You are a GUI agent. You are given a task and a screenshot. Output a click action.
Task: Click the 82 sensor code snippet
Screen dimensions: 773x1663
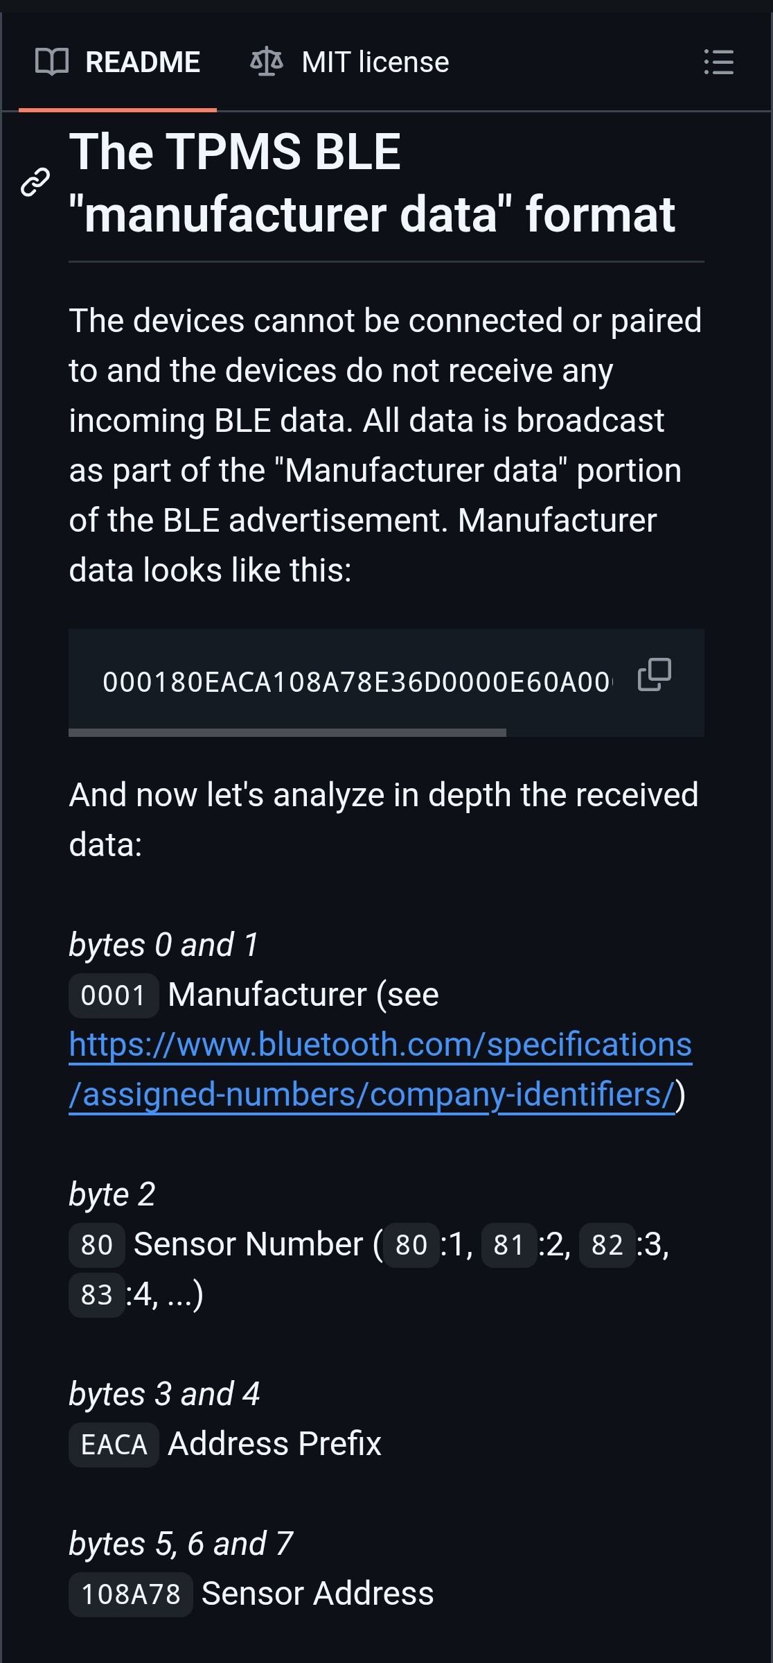607,1245
